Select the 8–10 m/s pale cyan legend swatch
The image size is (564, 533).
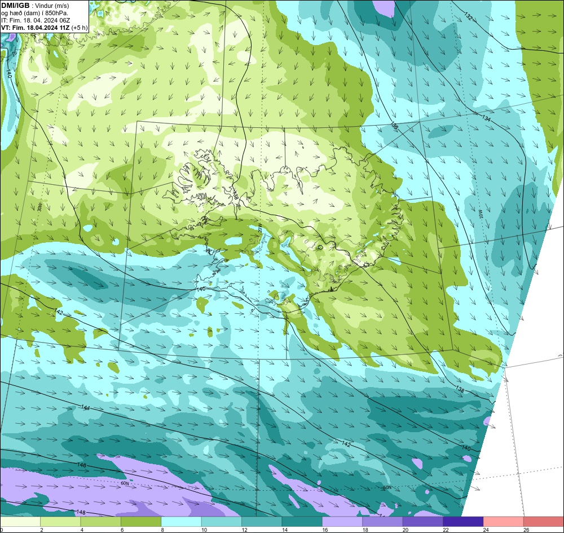click(x=181, y=522)
